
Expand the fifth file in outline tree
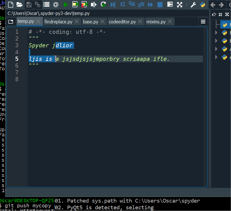[x=216, y=57]
